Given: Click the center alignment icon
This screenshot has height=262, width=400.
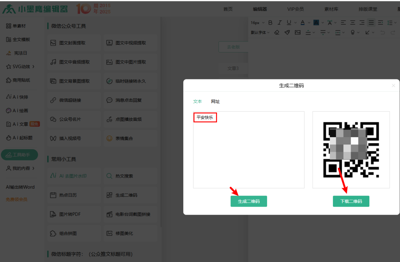Looking at the screenshot, I should tap(353, 23).
